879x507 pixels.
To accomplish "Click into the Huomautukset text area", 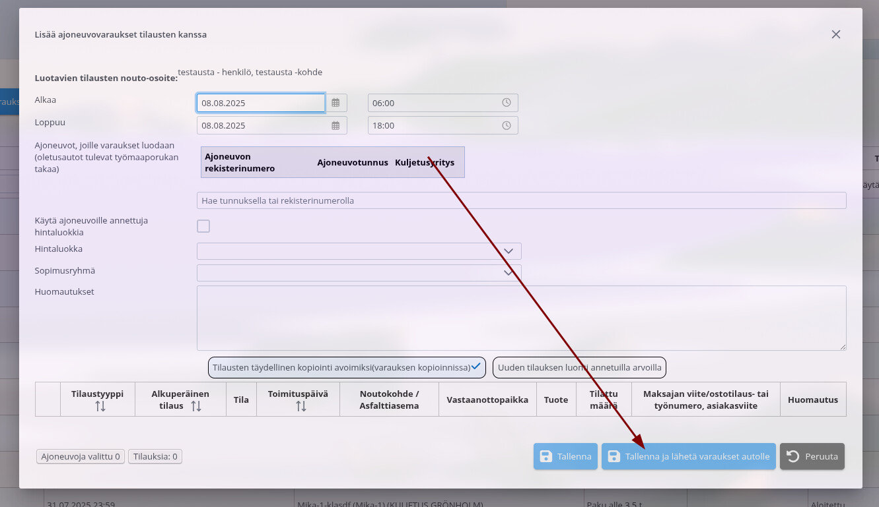I will click(x=520, y=318).
